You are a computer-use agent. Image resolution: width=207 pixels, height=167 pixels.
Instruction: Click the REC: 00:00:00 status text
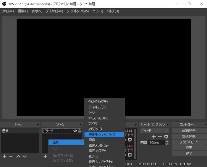tap(147, 164)
